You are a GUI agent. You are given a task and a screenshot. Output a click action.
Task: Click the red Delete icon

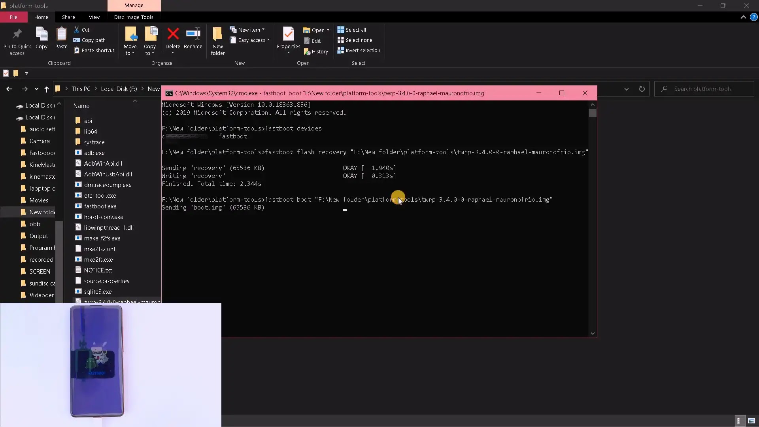coord(173,34)
